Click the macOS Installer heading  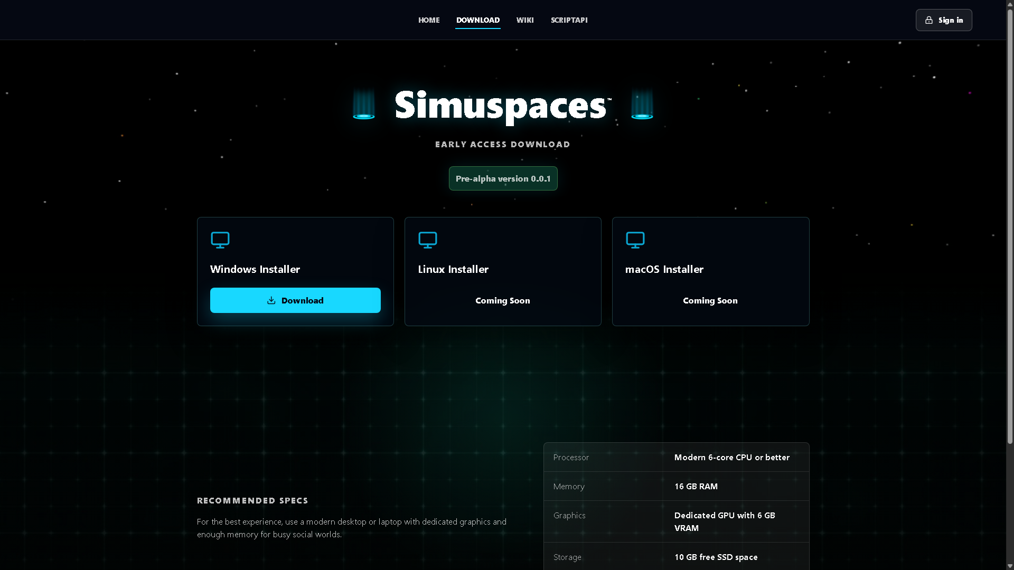[664, 269]
